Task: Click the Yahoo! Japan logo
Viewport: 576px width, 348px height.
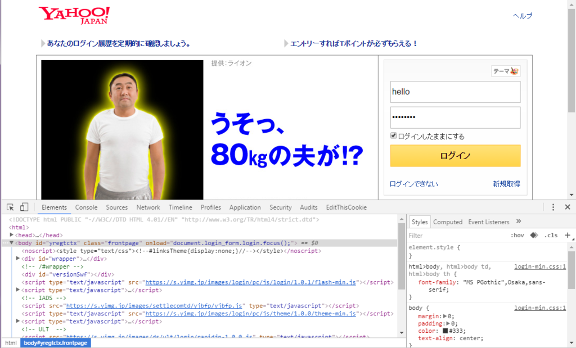Action: click(x=74, y=15)
